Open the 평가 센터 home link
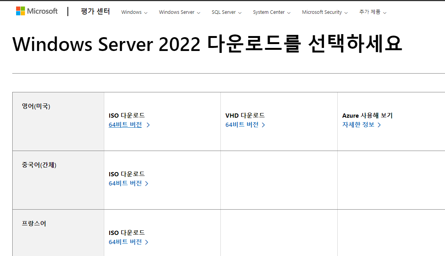Image resolution: width=445 pixels, height=256 pixels. tap(95, 11)
